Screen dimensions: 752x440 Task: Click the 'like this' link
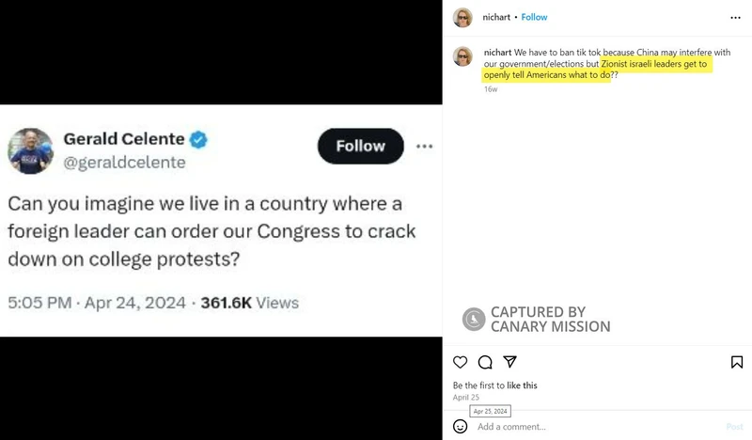(522, 385)
